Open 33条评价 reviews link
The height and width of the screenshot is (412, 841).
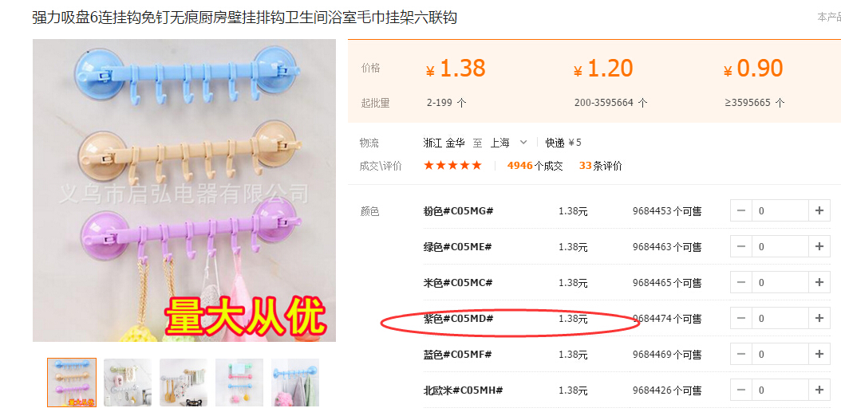point(601,166)
